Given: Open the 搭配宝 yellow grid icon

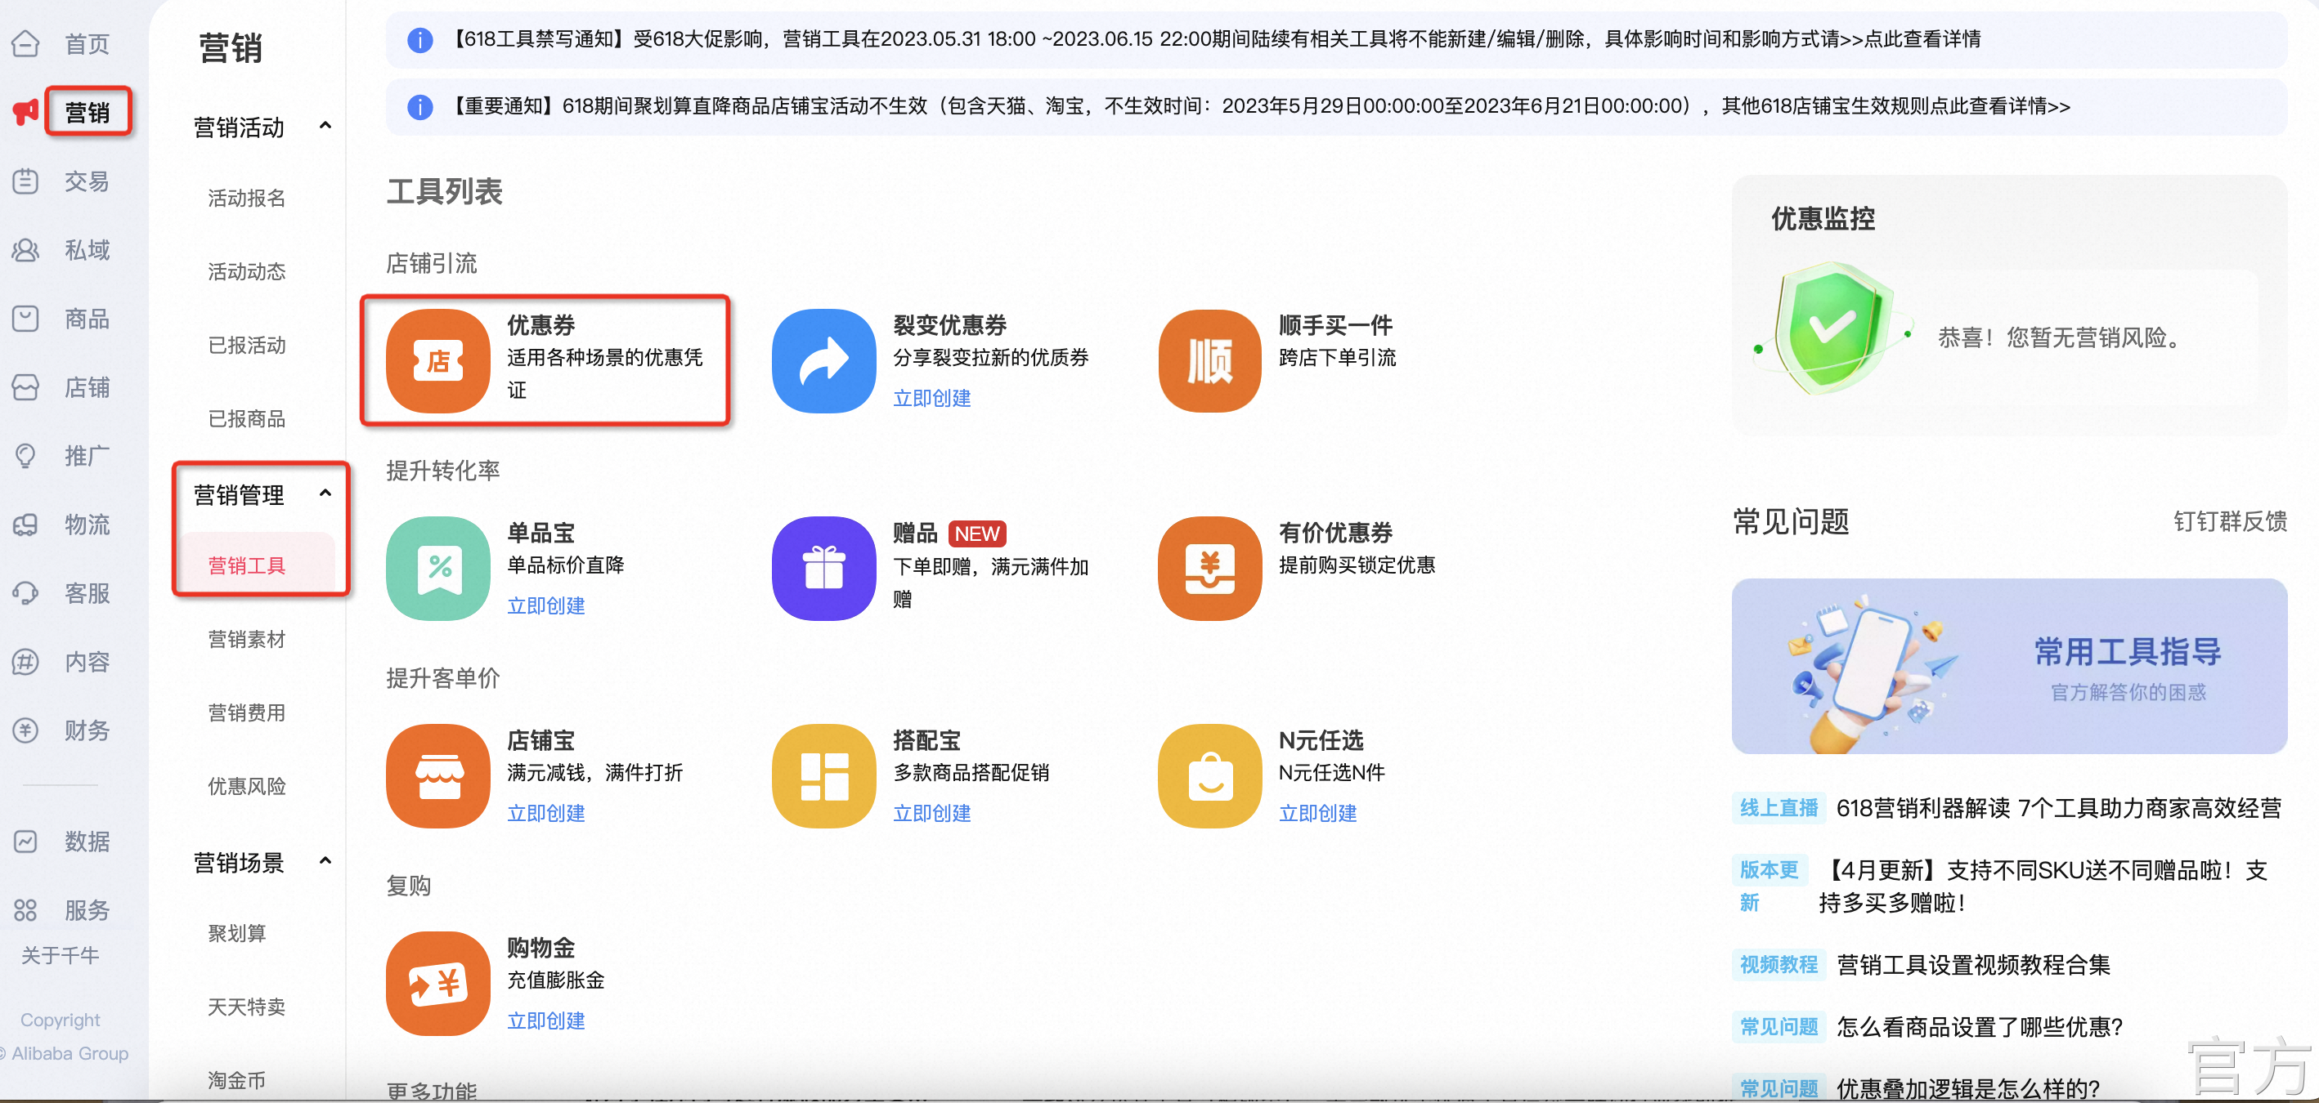Looking at the screenshot, I should (x=823, y=775).
